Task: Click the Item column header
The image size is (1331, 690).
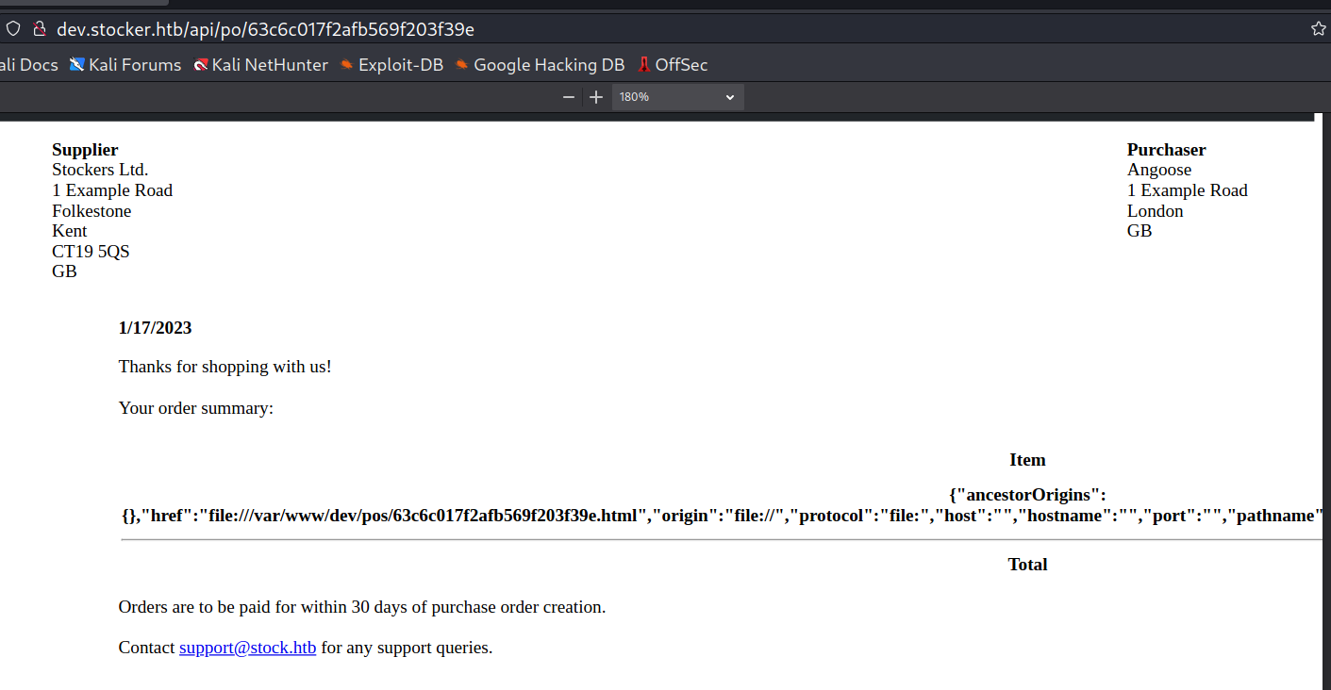Action: 1027,460
